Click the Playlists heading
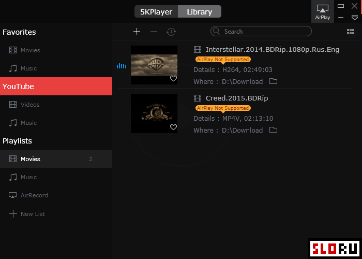Image resolution: width=362 pixels, height=259 pixels. [17, 141]
